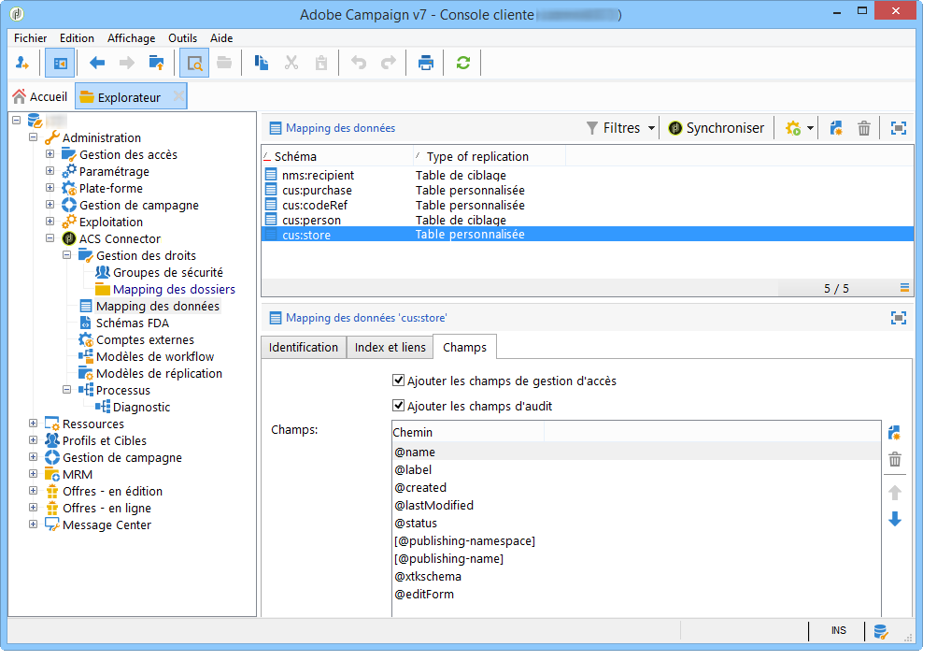Image resolution: width=937 pixels, height=661 pixels.
Task: Sort by the Schéma column header
Action: (x=337, y=157)
